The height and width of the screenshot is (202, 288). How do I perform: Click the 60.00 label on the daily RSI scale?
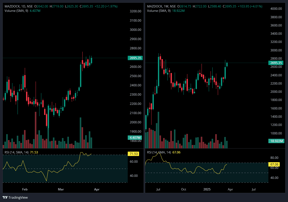[x=134, y=162]
